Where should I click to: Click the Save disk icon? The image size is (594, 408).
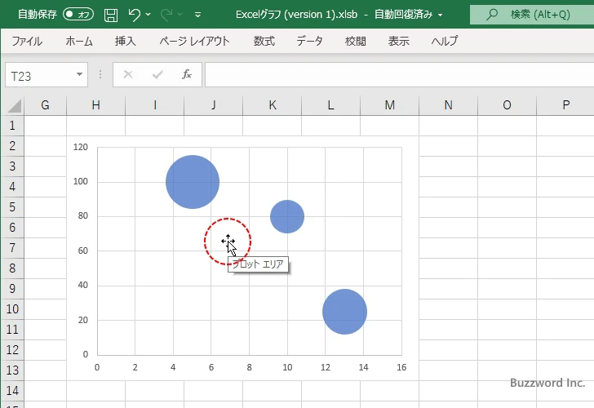click(111, 15)
